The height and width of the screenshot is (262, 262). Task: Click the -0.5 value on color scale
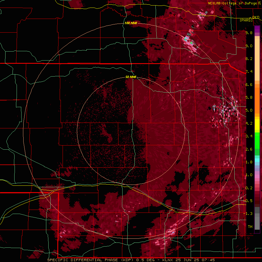click(x=248, y=201)
